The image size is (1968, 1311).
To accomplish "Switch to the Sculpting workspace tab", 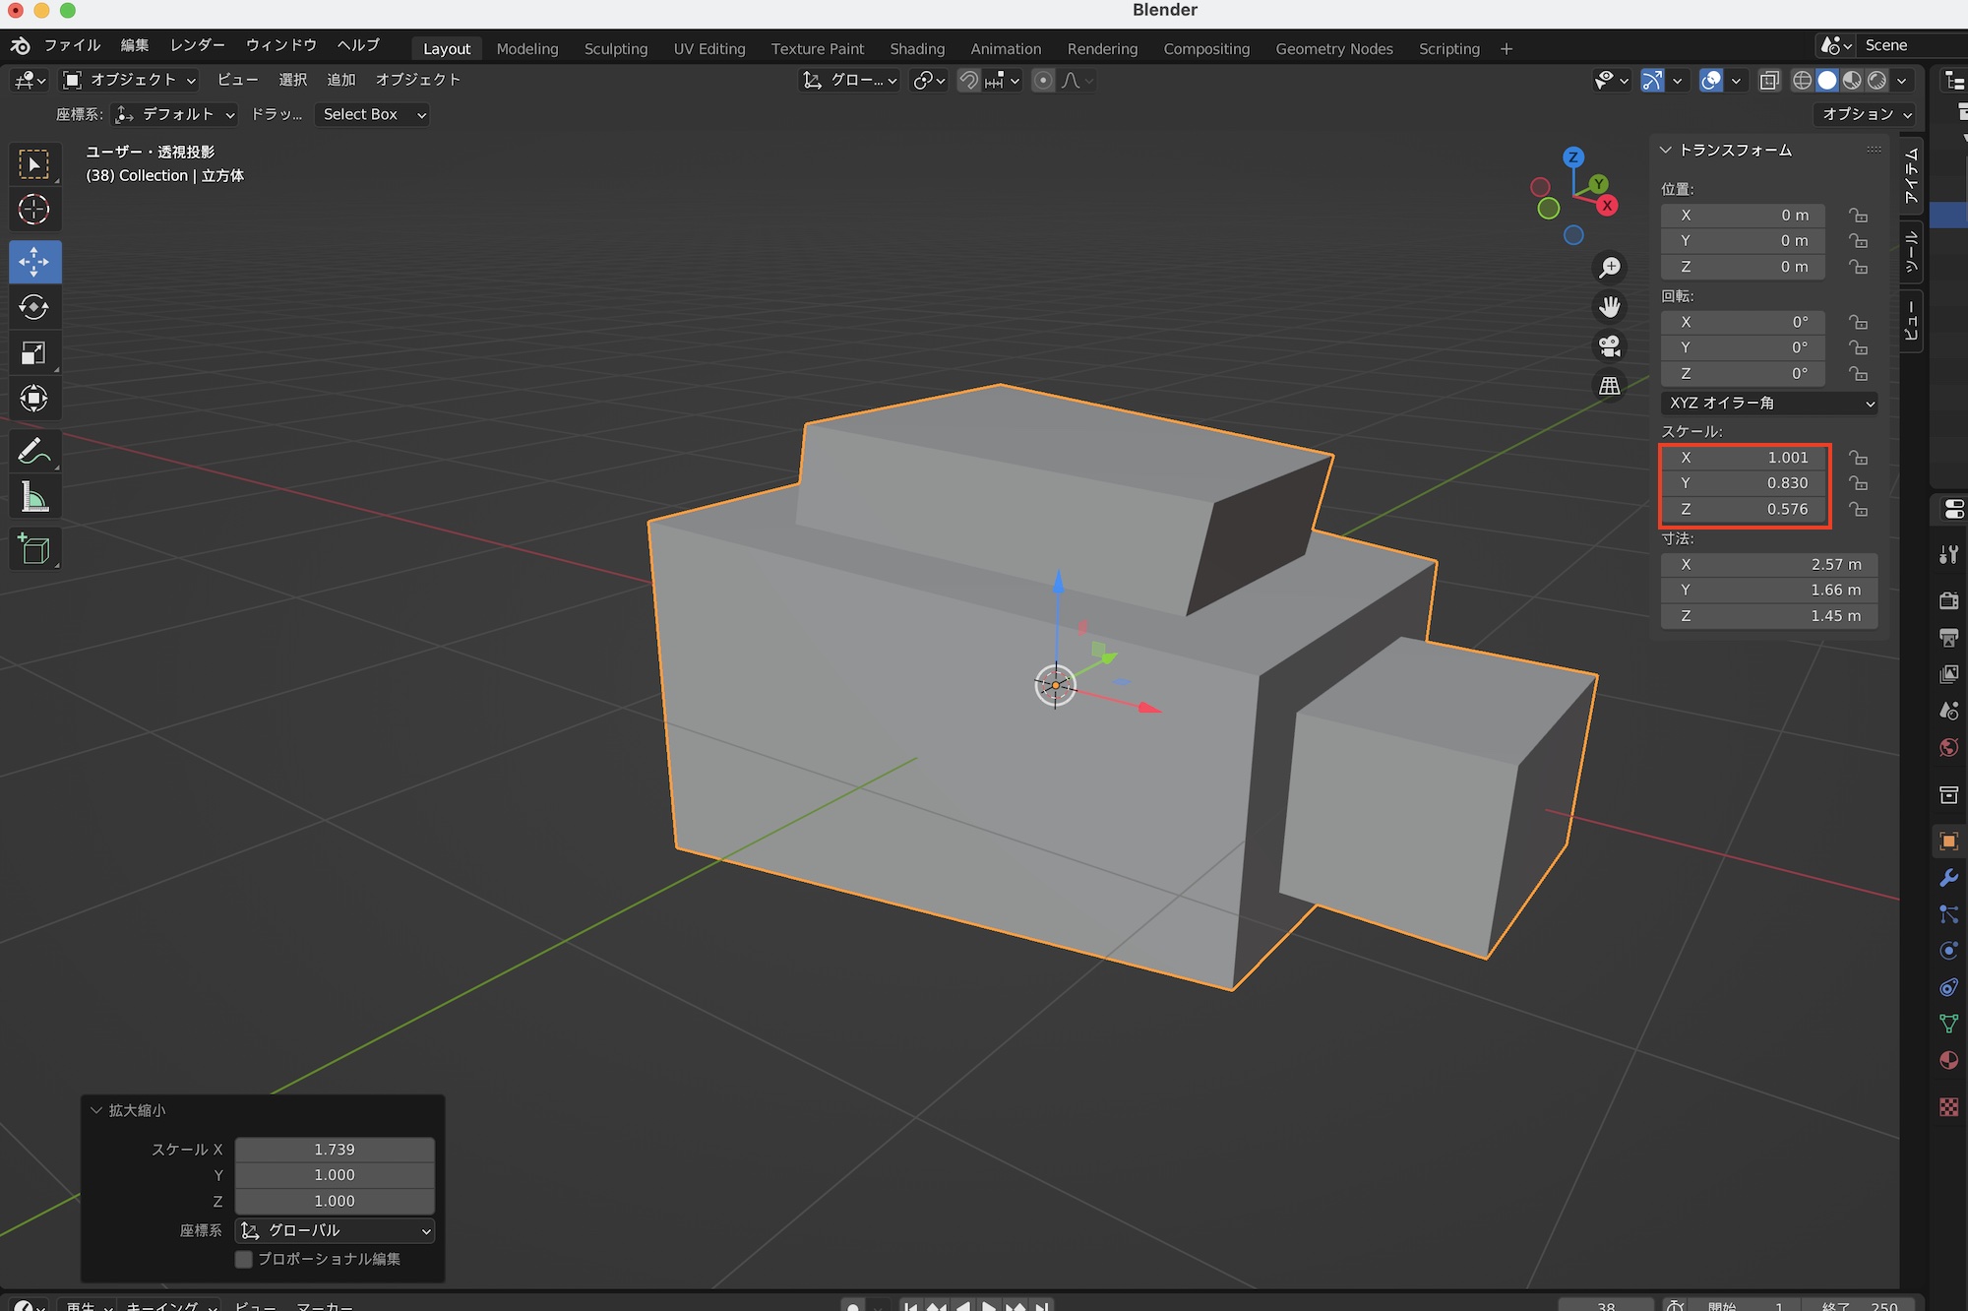I will click(x=615, y=48).
